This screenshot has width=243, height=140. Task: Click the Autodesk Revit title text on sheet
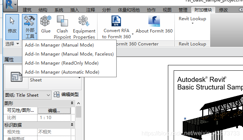[202, 79]
